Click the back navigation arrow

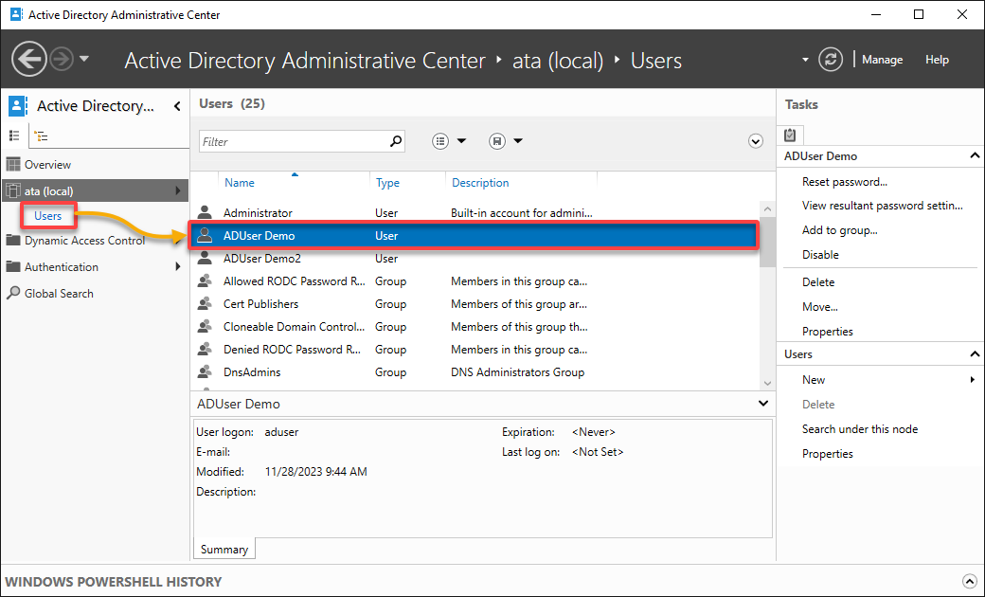pos(28,59)
